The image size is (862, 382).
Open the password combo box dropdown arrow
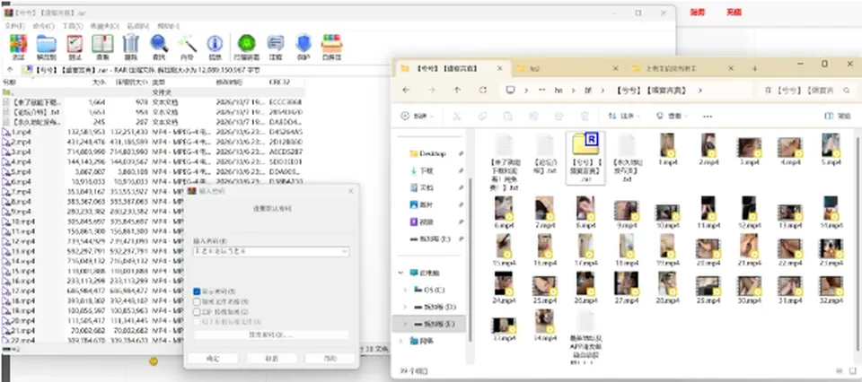click(x=345, y=251)
